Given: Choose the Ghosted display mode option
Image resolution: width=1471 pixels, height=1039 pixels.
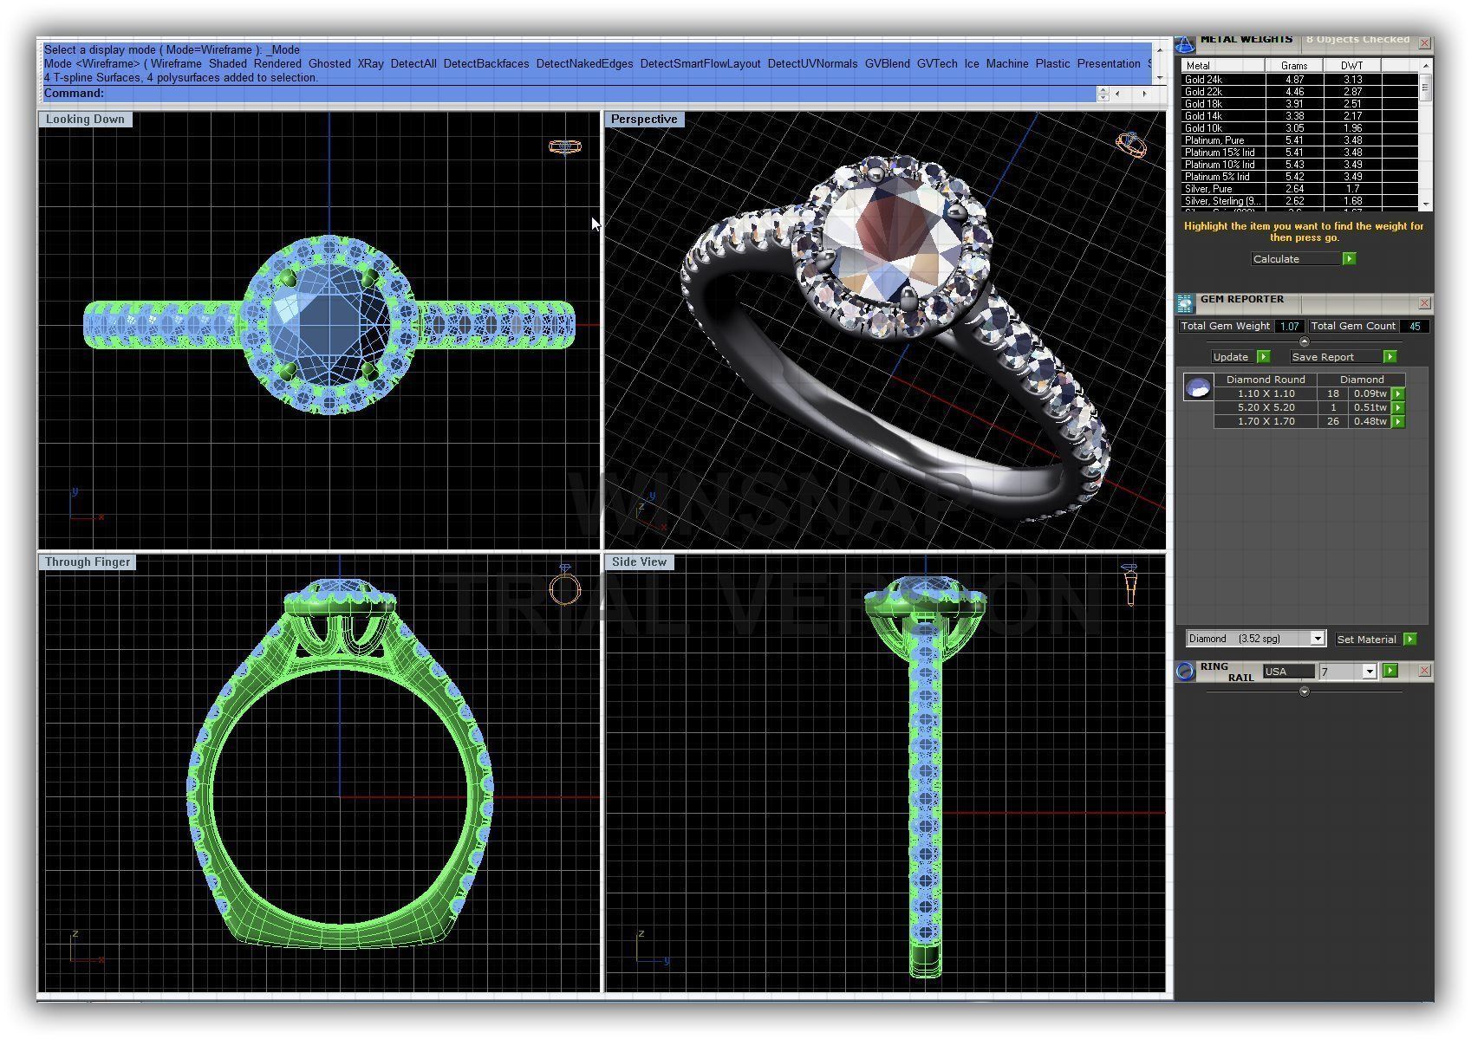Looking at the screenshot, I should tap(329, 63).
